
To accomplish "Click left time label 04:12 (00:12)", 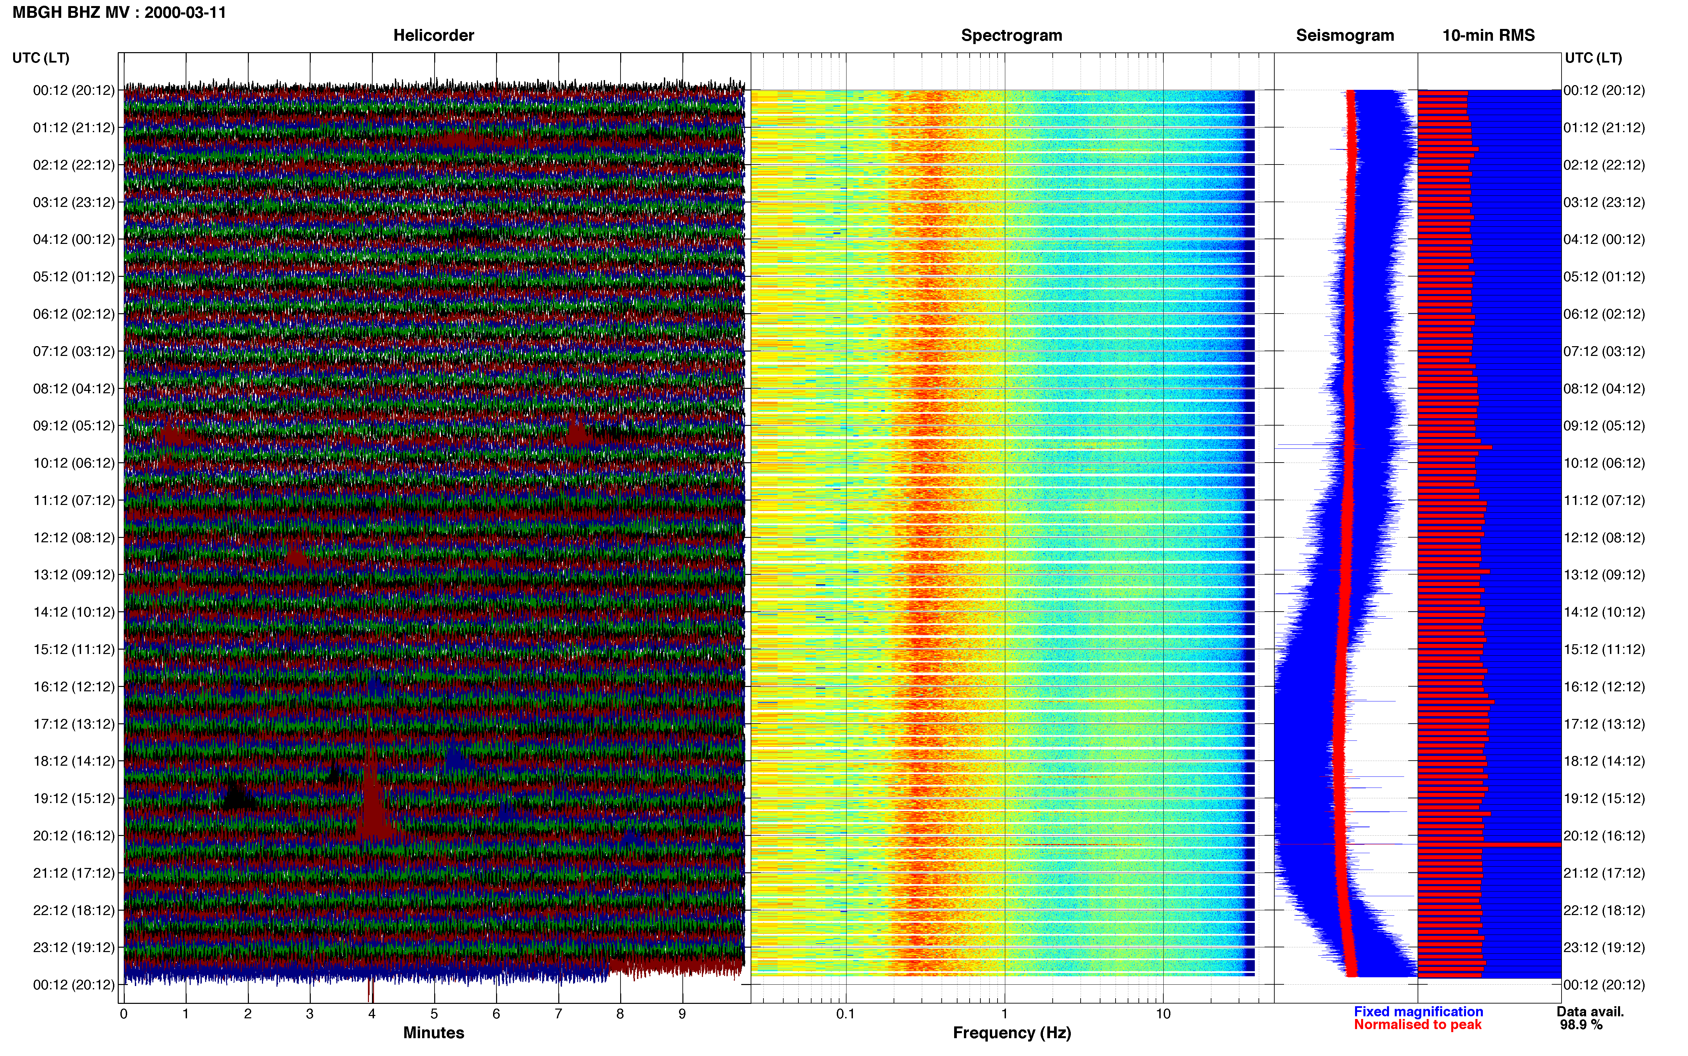I will point(74,240).
